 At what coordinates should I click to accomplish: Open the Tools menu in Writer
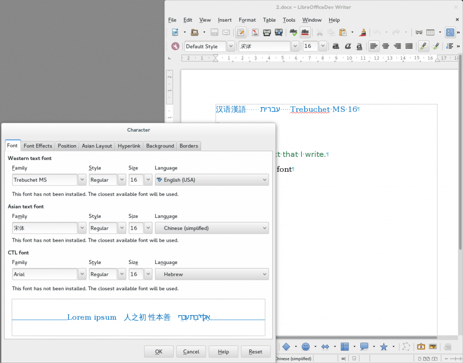click(289, 20)
